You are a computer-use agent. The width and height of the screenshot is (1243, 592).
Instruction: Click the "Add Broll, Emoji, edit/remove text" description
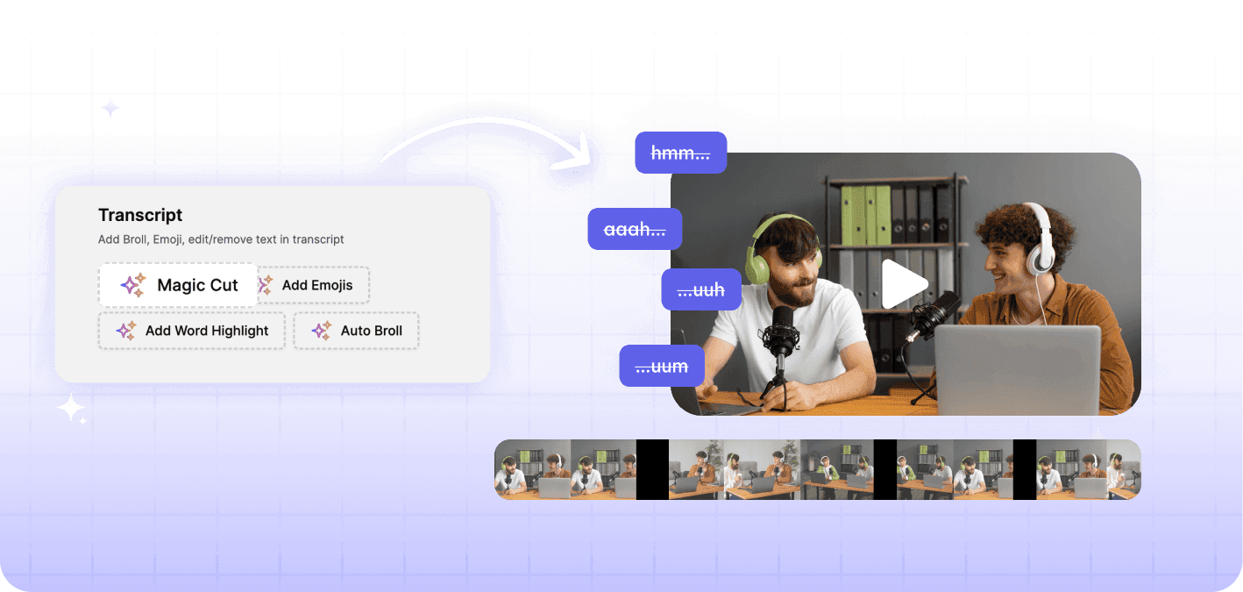(221, 239)
